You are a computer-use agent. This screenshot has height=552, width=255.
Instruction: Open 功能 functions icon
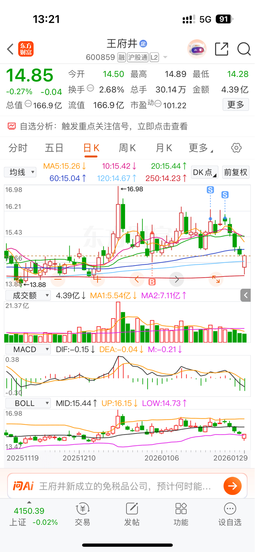(x=181, y=509)
